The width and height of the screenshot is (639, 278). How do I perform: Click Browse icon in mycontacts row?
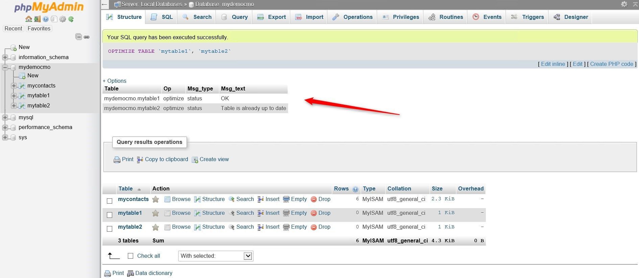point(167,199)
